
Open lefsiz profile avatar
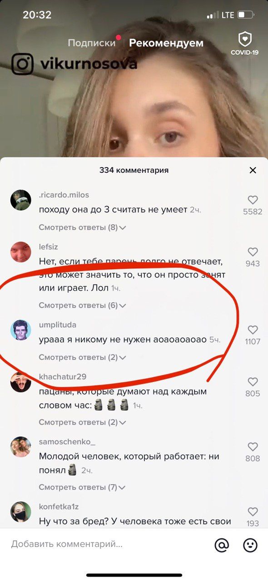coord(20,252)
